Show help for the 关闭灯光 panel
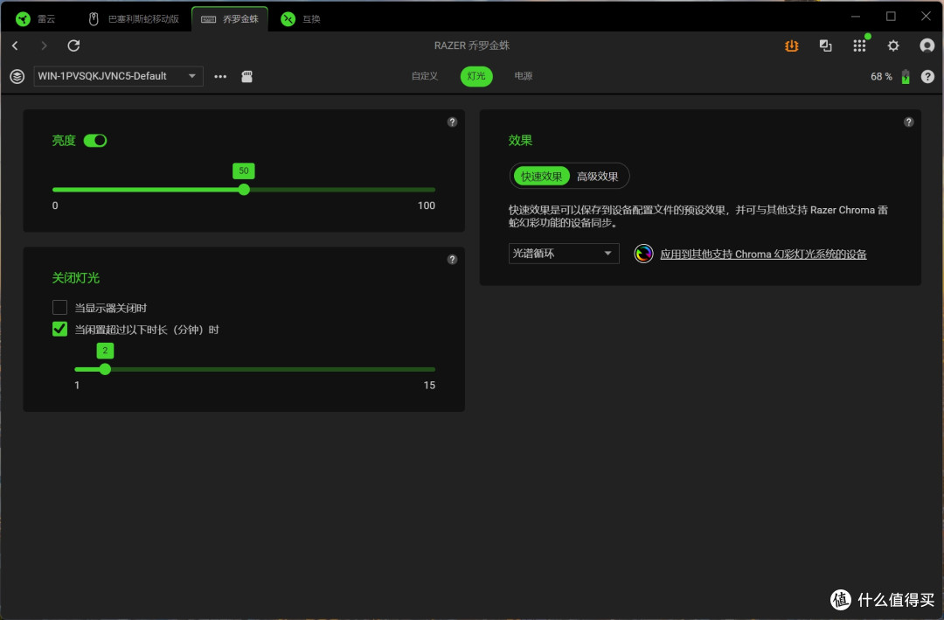 coord(452,260)
